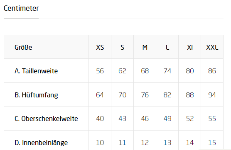231x150 pixels.
Task: Click Hüftumfang value 76 for M
Action: point(145,95)
